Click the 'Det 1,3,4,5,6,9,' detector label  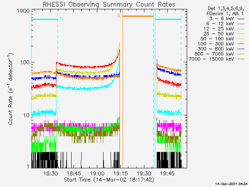tap(226, 9)
